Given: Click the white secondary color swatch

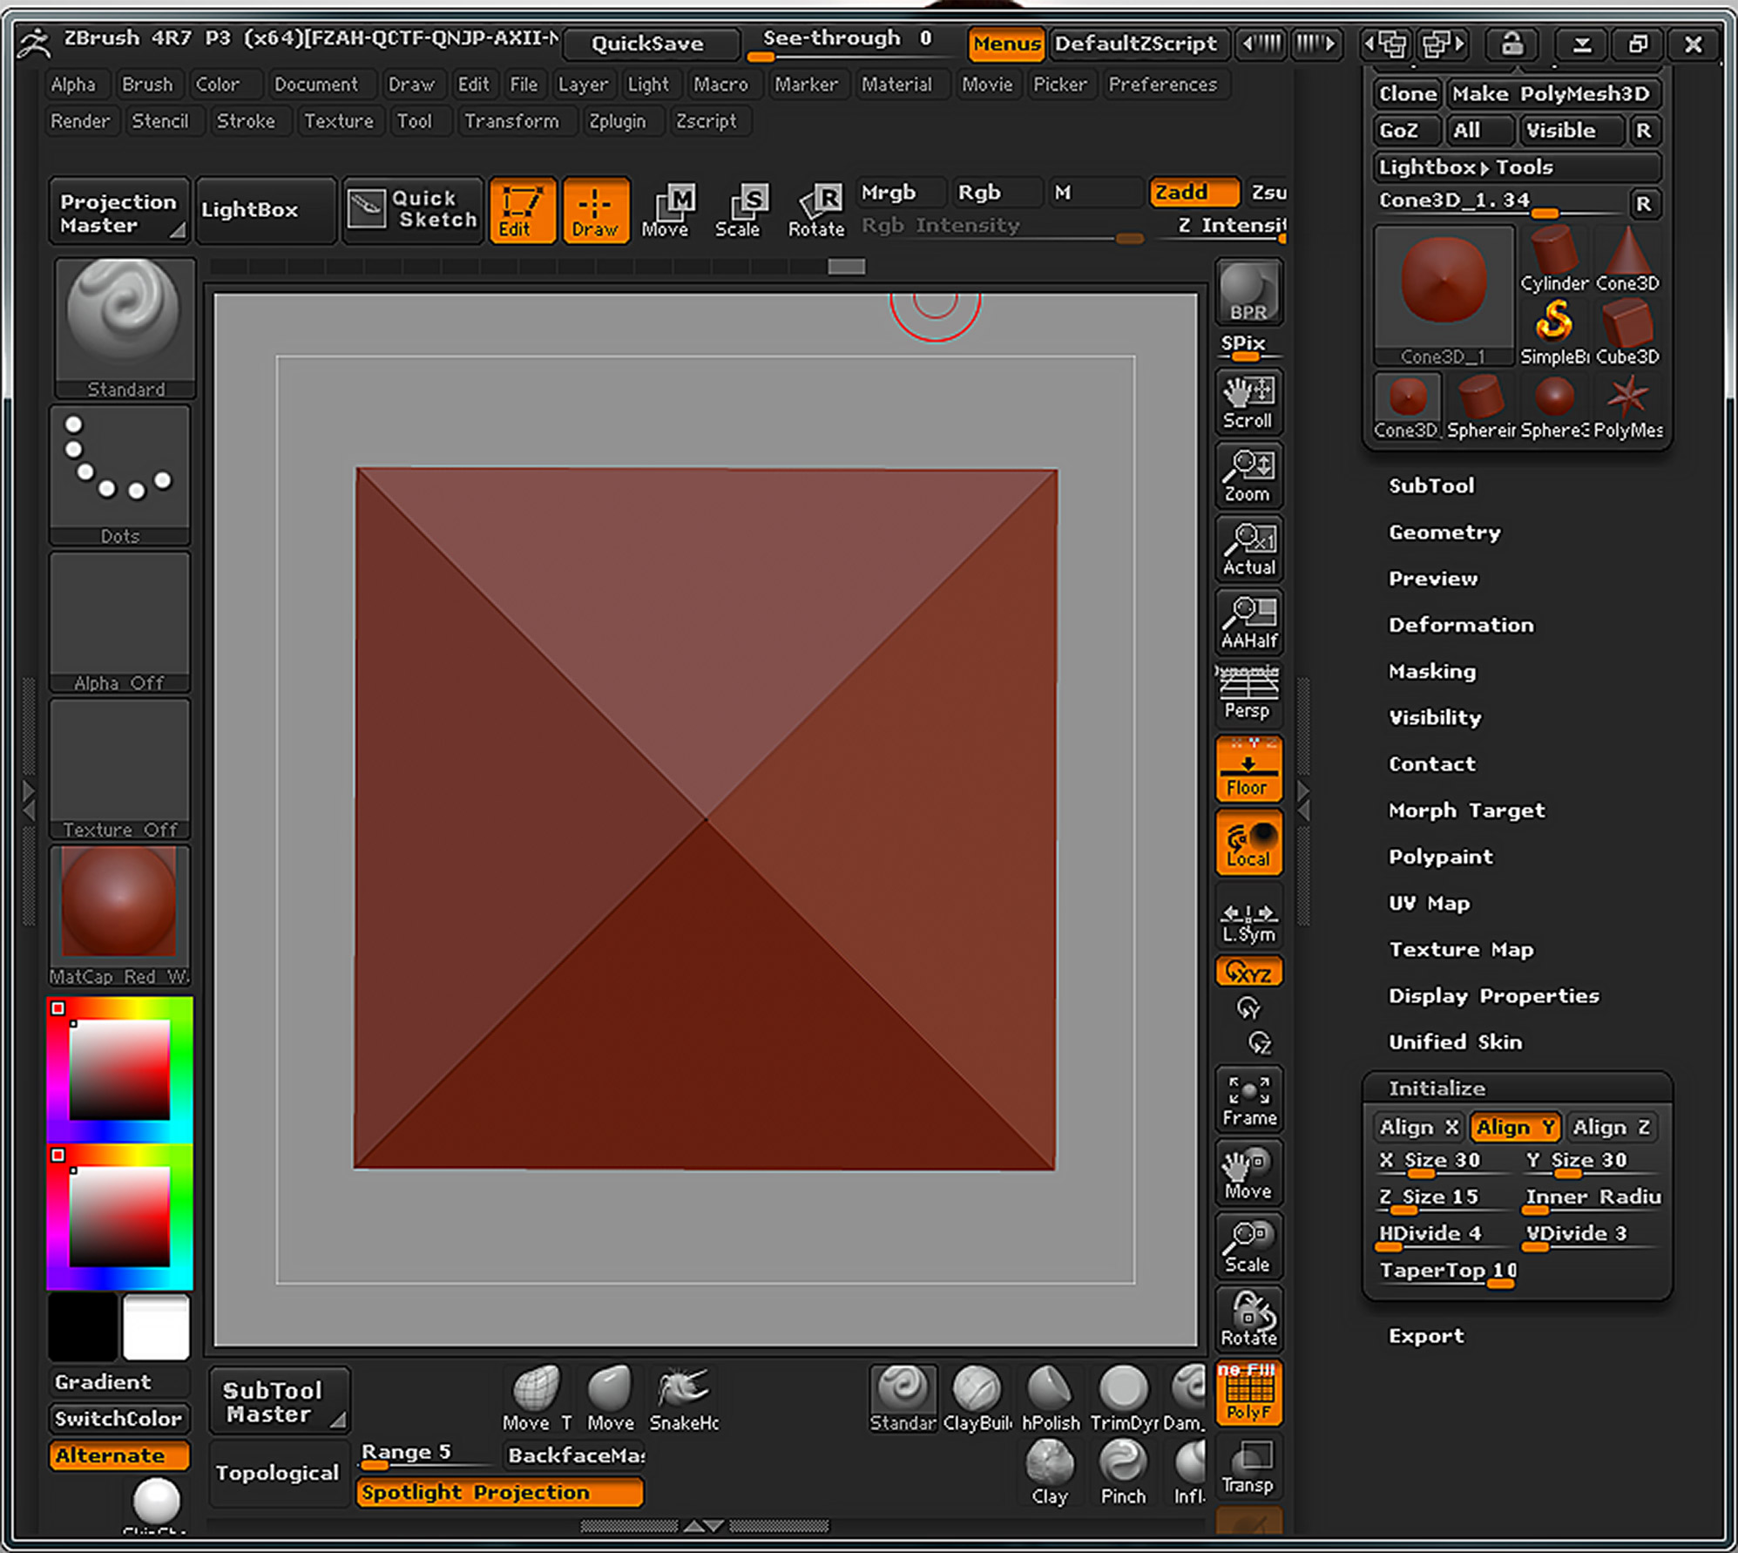Looking at the screenshot, I should pyautogui.click(x=156, y=1326).
